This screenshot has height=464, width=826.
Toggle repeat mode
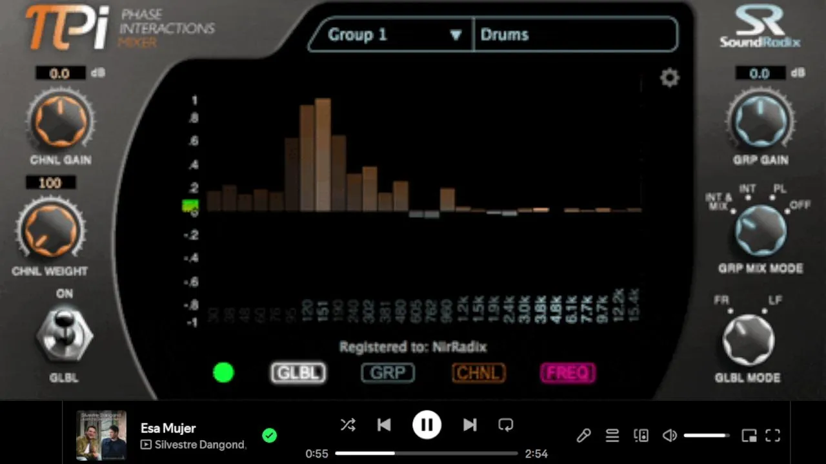coord(506,425)
